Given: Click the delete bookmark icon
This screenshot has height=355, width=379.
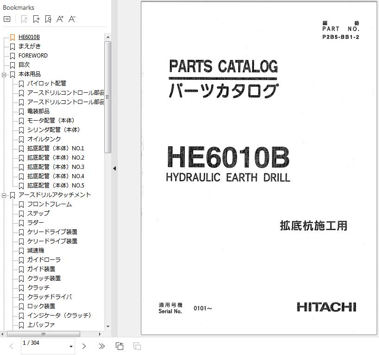Looking at the screenshot, I should (24, 19).
